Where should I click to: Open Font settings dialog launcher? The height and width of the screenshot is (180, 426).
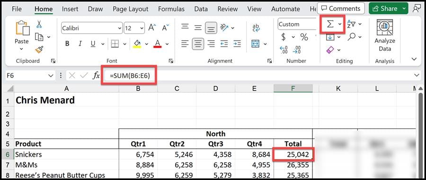point(171,61)
